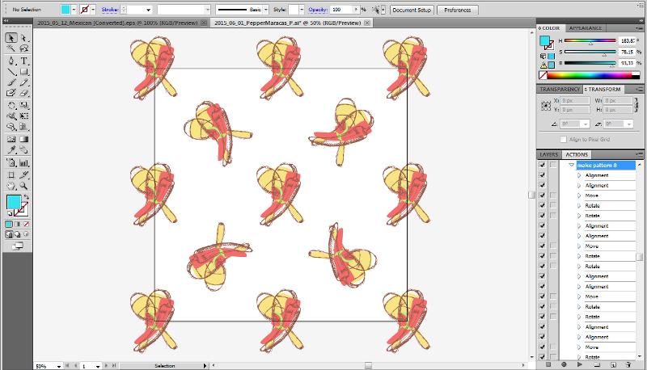Create New Set in Actions panel
Screen dimensions: 647x370
(597, 364)
